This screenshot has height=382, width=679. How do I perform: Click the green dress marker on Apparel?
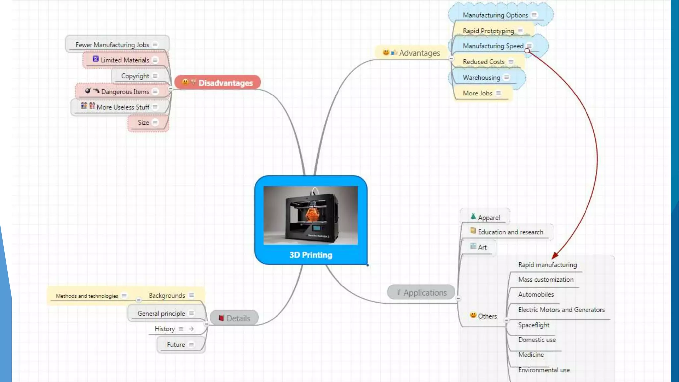click(473, 217)
